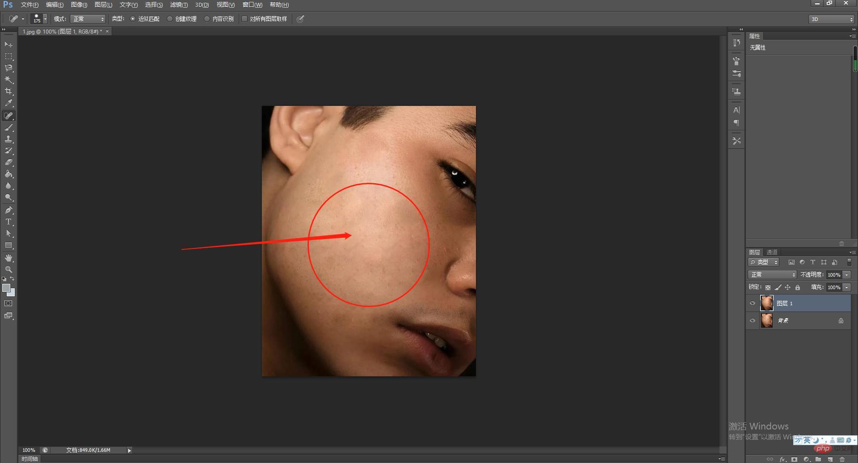Screen dimensions: 858x463
Task: Open the Layers panel flyout menu
Action: pyautogui.click(x=852, y=253)
